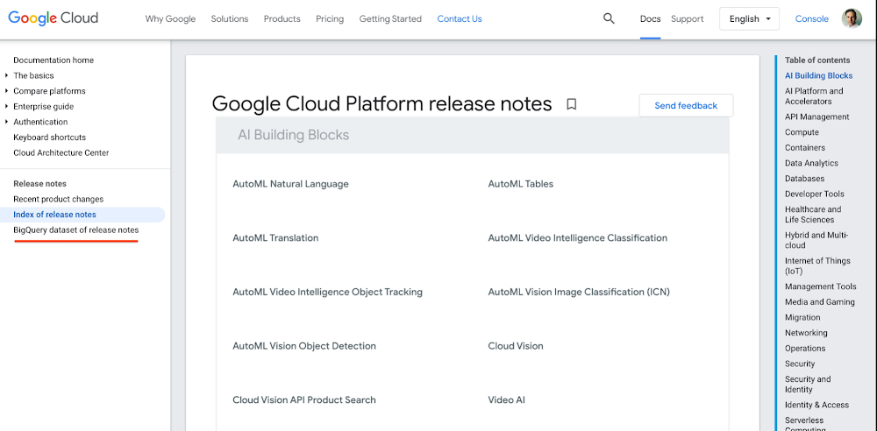The height and width of the screenshot is (431, 877).
Task: Open AutoML Vision Object Detection notes
Action: 304,346
